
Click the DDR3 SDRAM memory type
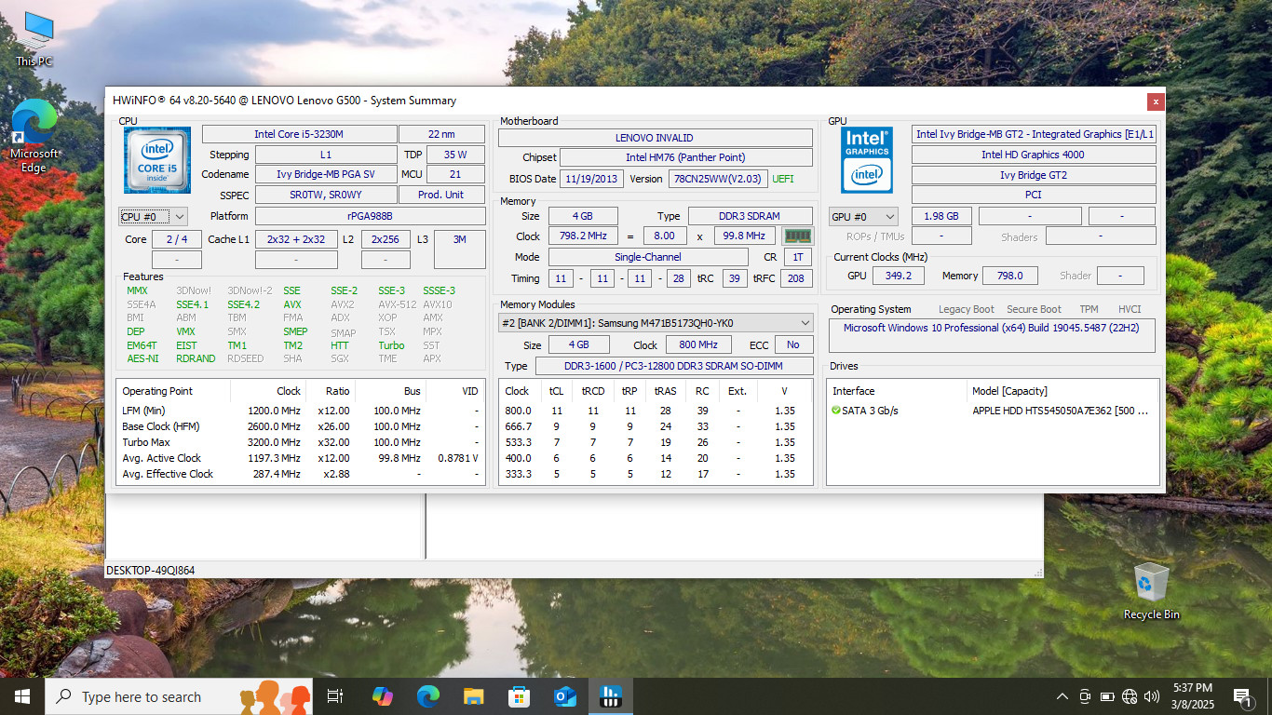point(751,216)
